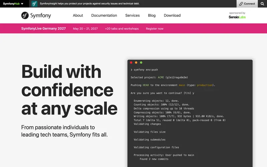
Task: Click the orange dot in terminal window
Action: point(136,62)
